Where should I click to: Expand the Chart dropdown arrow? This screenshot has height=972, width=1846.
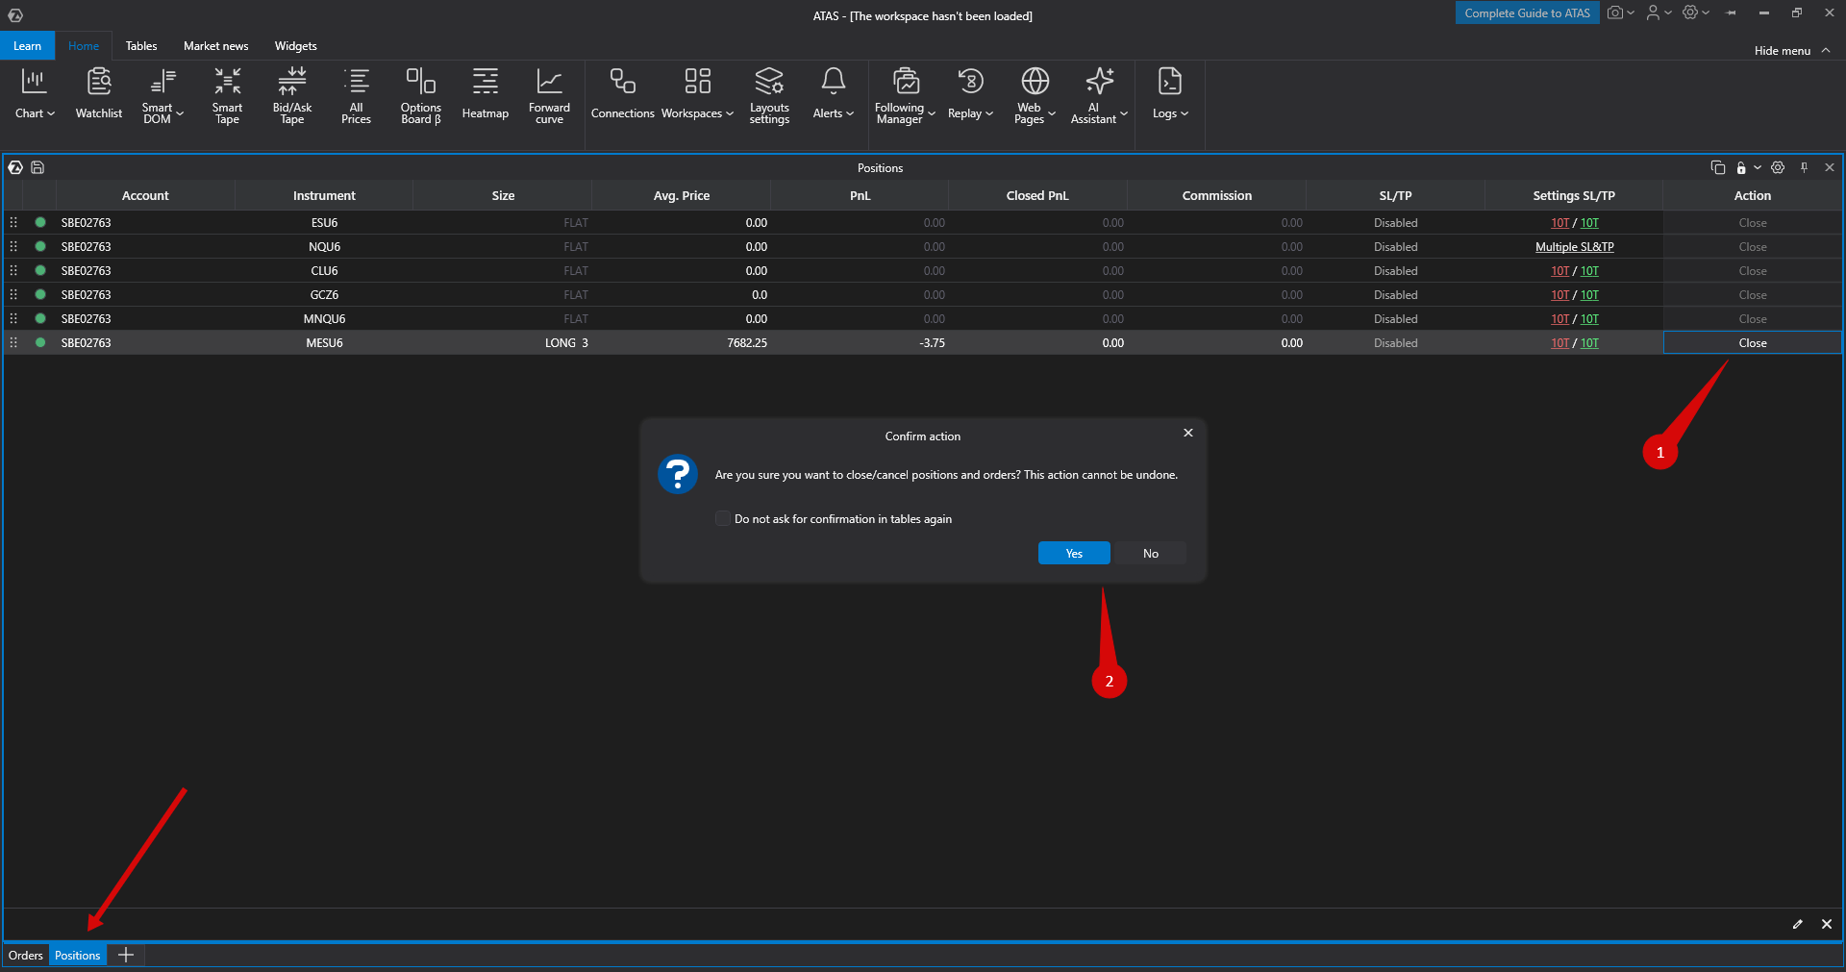tap(51, 113)
